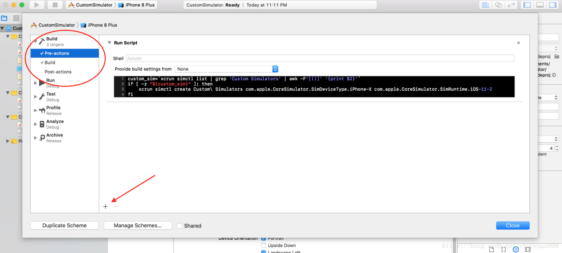Image resolution: width=562 pixels, height=253 pixels.
Task: Open the Source control navigator icon
Action: pos(16,18)
